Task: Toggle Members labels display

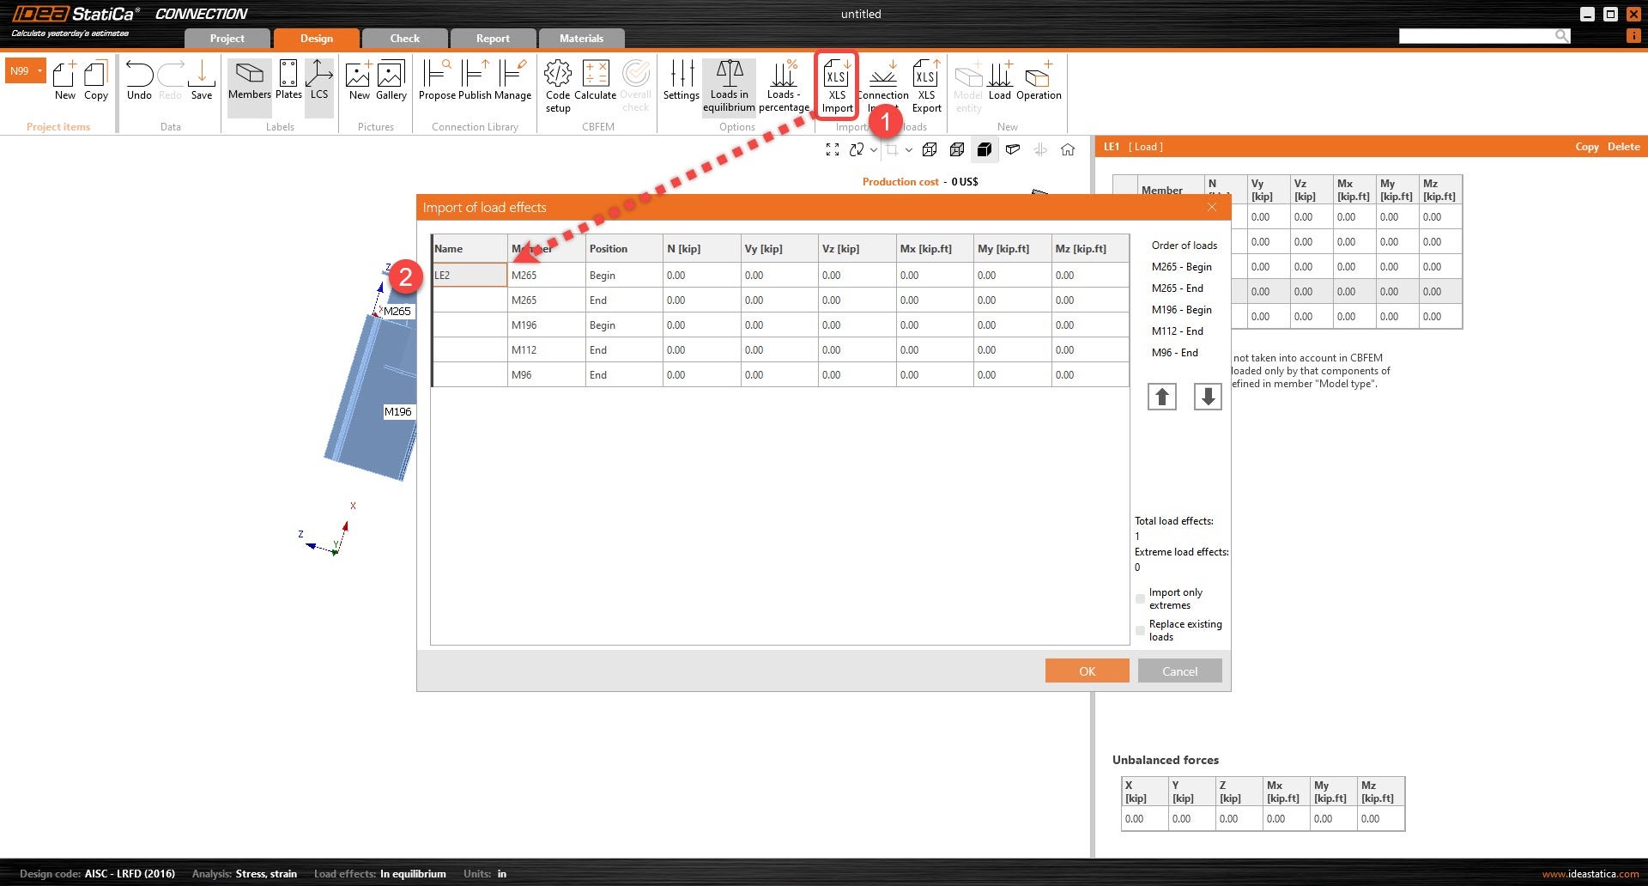Action: click(x=249, y=82)
